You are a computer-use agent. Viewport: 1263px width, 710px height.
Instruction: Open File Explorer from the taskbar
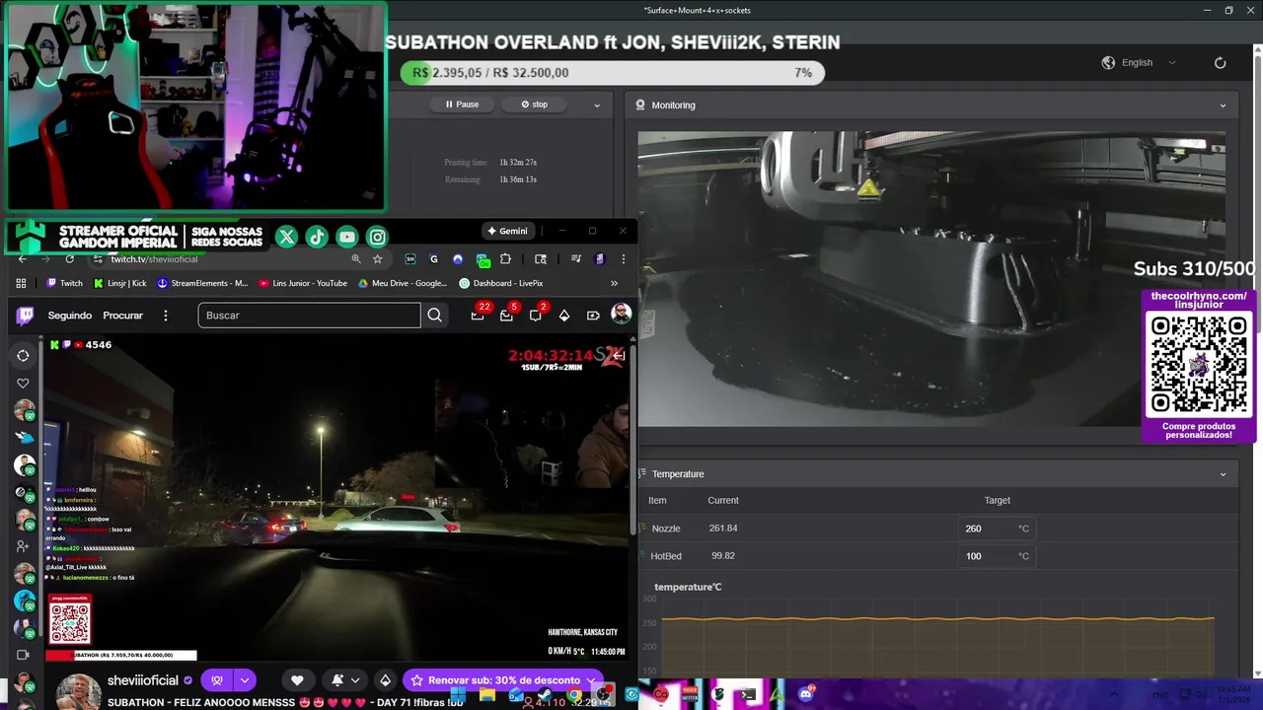[487, 695]
